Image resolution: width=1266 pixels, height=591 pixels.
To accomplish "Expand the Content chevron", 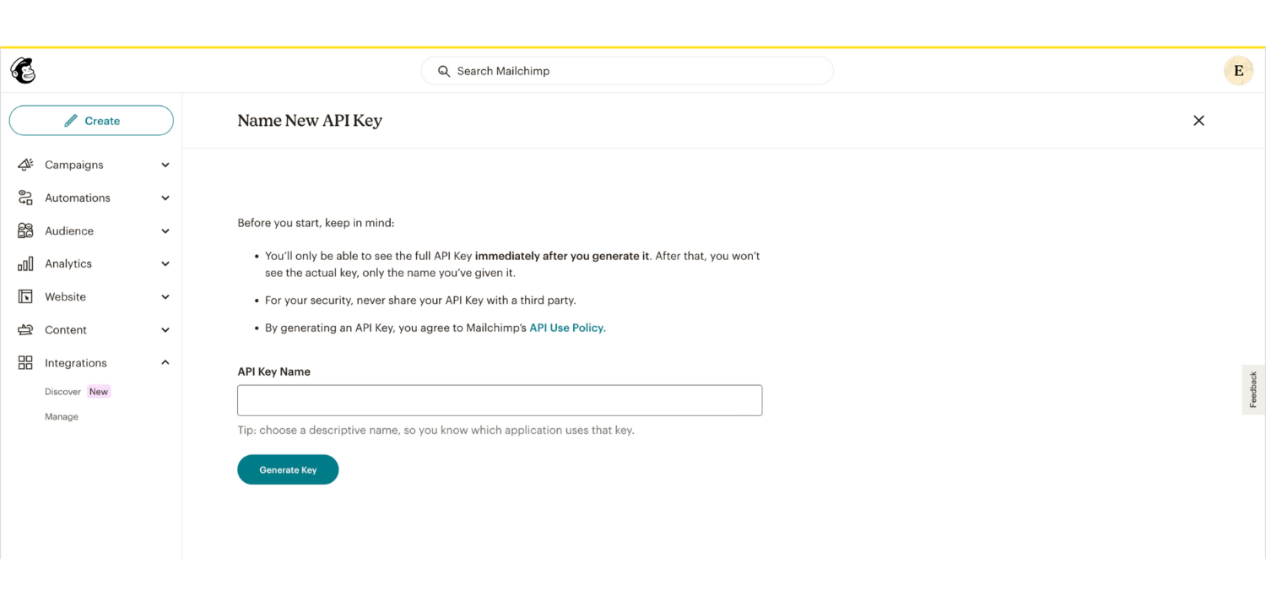I will (x=165, y=329).
